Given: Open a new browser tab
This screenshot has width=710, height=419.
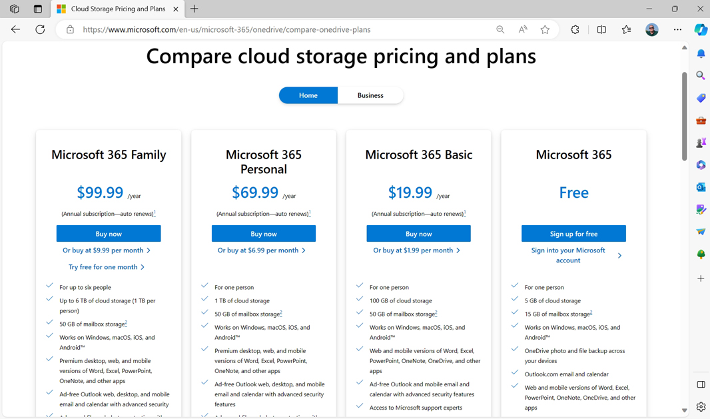Looking at the screenshot, I should [x=194, y=9].
